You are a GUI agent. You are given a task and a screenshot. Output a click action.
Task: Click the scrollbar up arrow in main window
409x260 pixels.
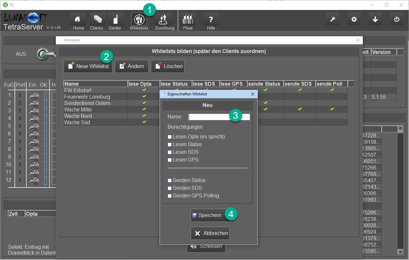tap(400, 129)
